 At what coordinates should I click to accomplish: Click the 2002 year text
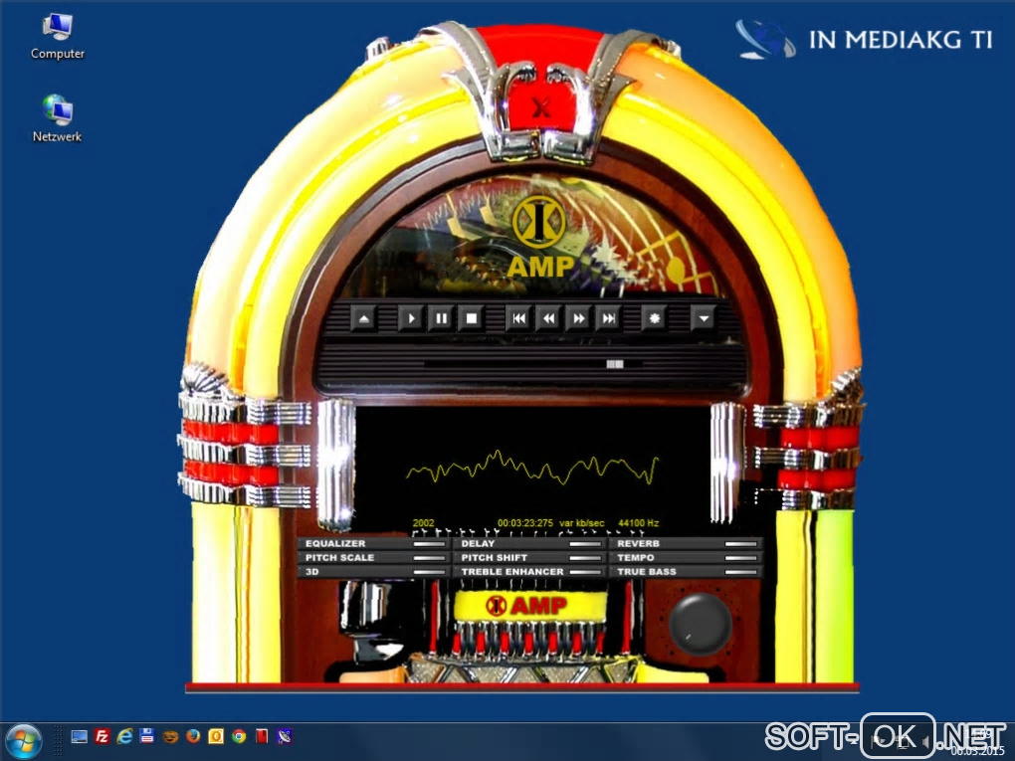[423, 523]
